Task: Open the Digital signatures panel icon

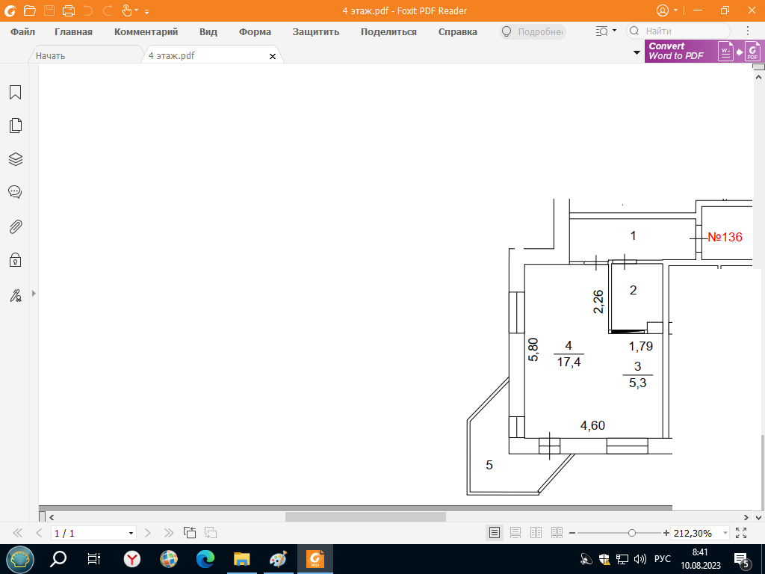Action: point(16,295)
